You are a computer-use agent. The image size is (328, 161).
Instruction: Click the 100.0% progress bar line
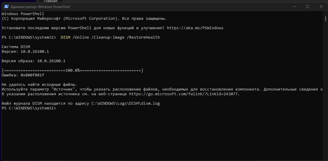point(72,70)
